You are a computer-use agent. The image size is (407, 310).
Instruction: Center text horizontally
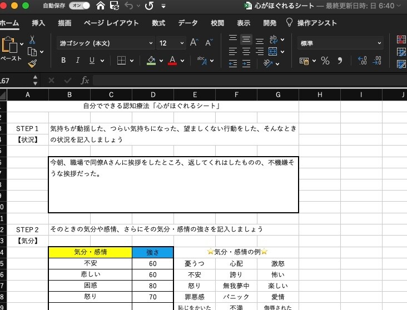246,51
